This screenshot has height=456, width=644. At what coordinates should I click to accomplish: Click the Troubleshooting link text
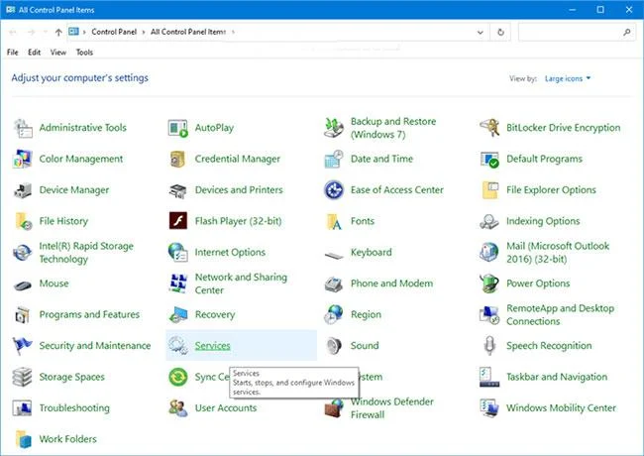(x=74, y=408)
